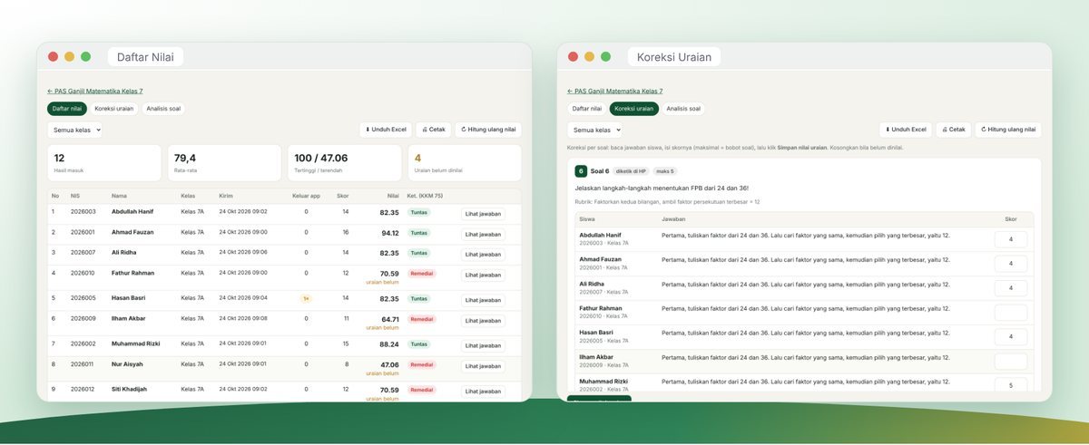Click the maks 5 tag
The height and width of the screenshot is (445, 1089).
tap(664, 171)
